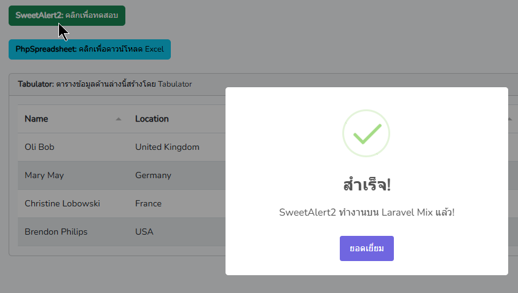Screen dimensions: 518x293
Task: Click the Tabulator card header label
Action: pos(105,84)
